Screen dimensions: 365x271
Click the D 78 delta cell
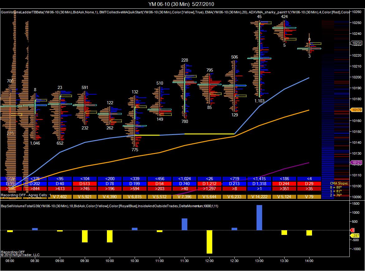point(110,184)
